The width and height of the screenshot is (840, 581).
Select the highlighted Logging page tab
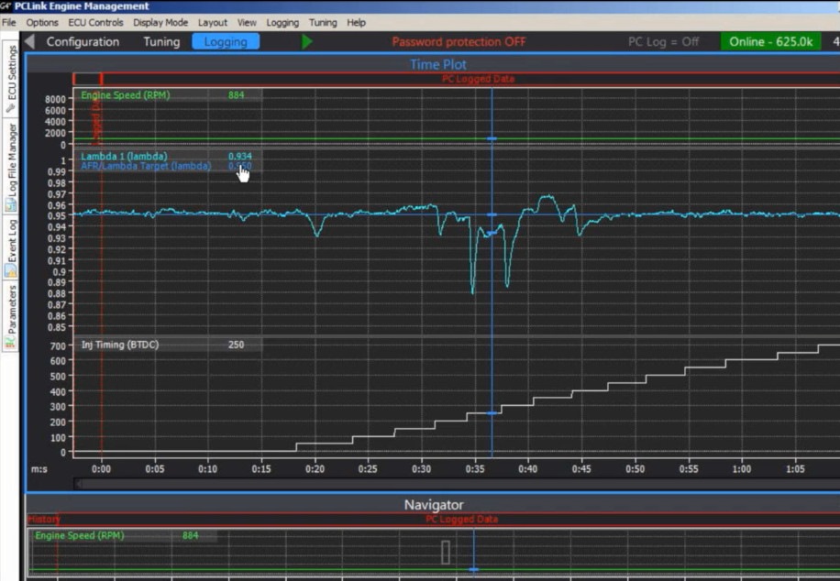click(x=226, y=42)
